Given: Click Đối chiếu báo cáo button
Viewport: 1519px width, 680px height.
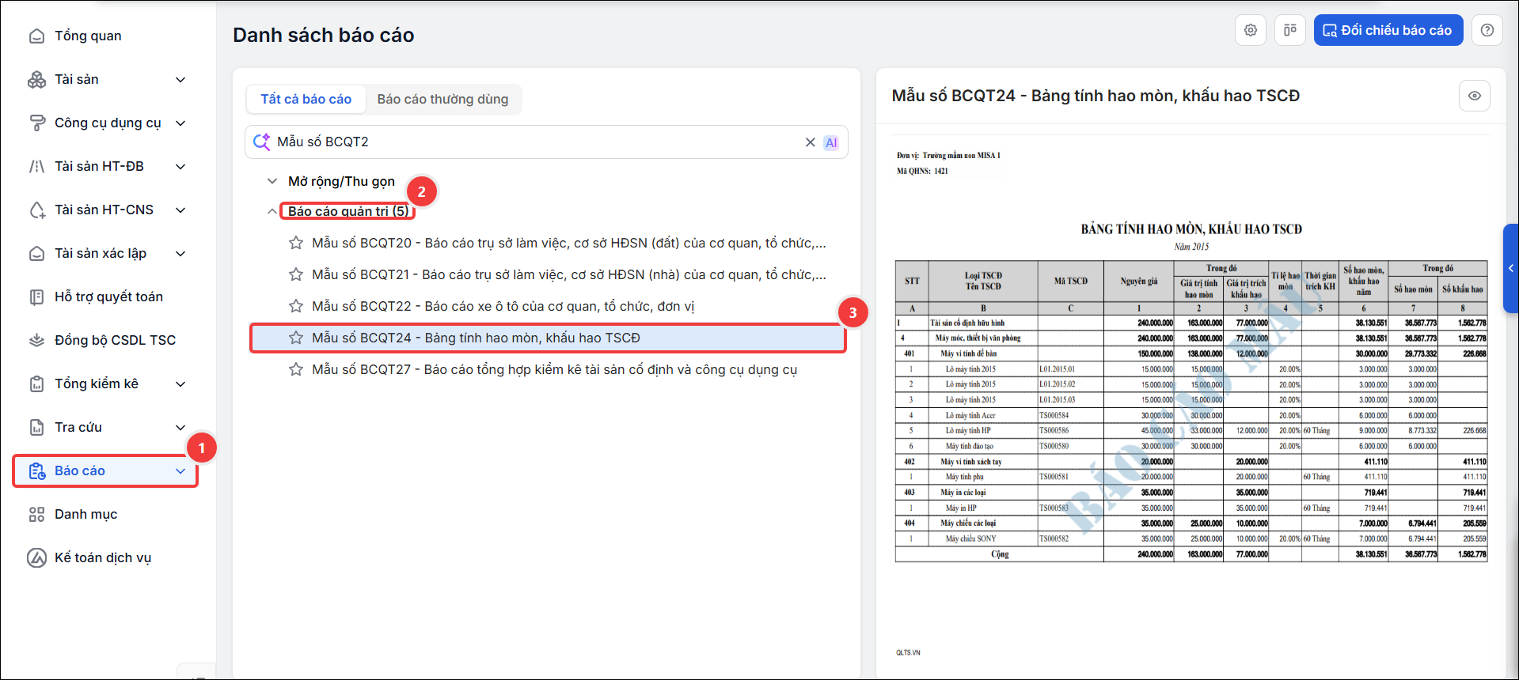Looking at the screenshot, I should 1388,30.
